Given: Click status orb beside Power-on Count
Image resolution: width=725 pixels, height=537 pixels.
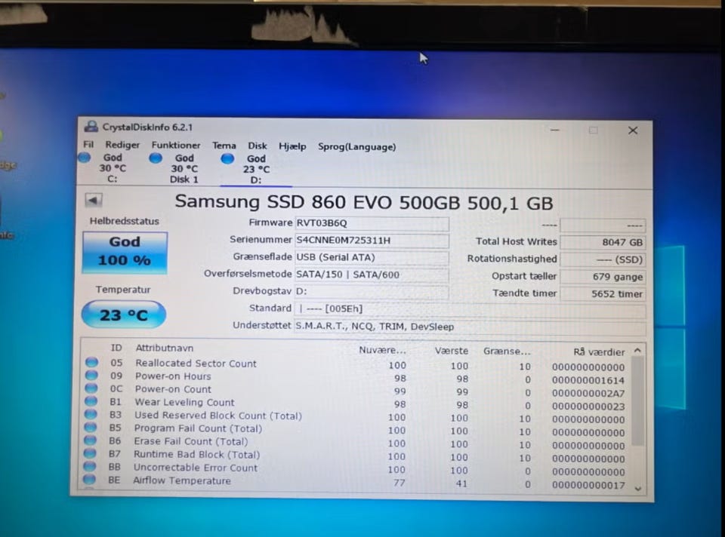Looking at the screenshot, I should tap(91, 388).
